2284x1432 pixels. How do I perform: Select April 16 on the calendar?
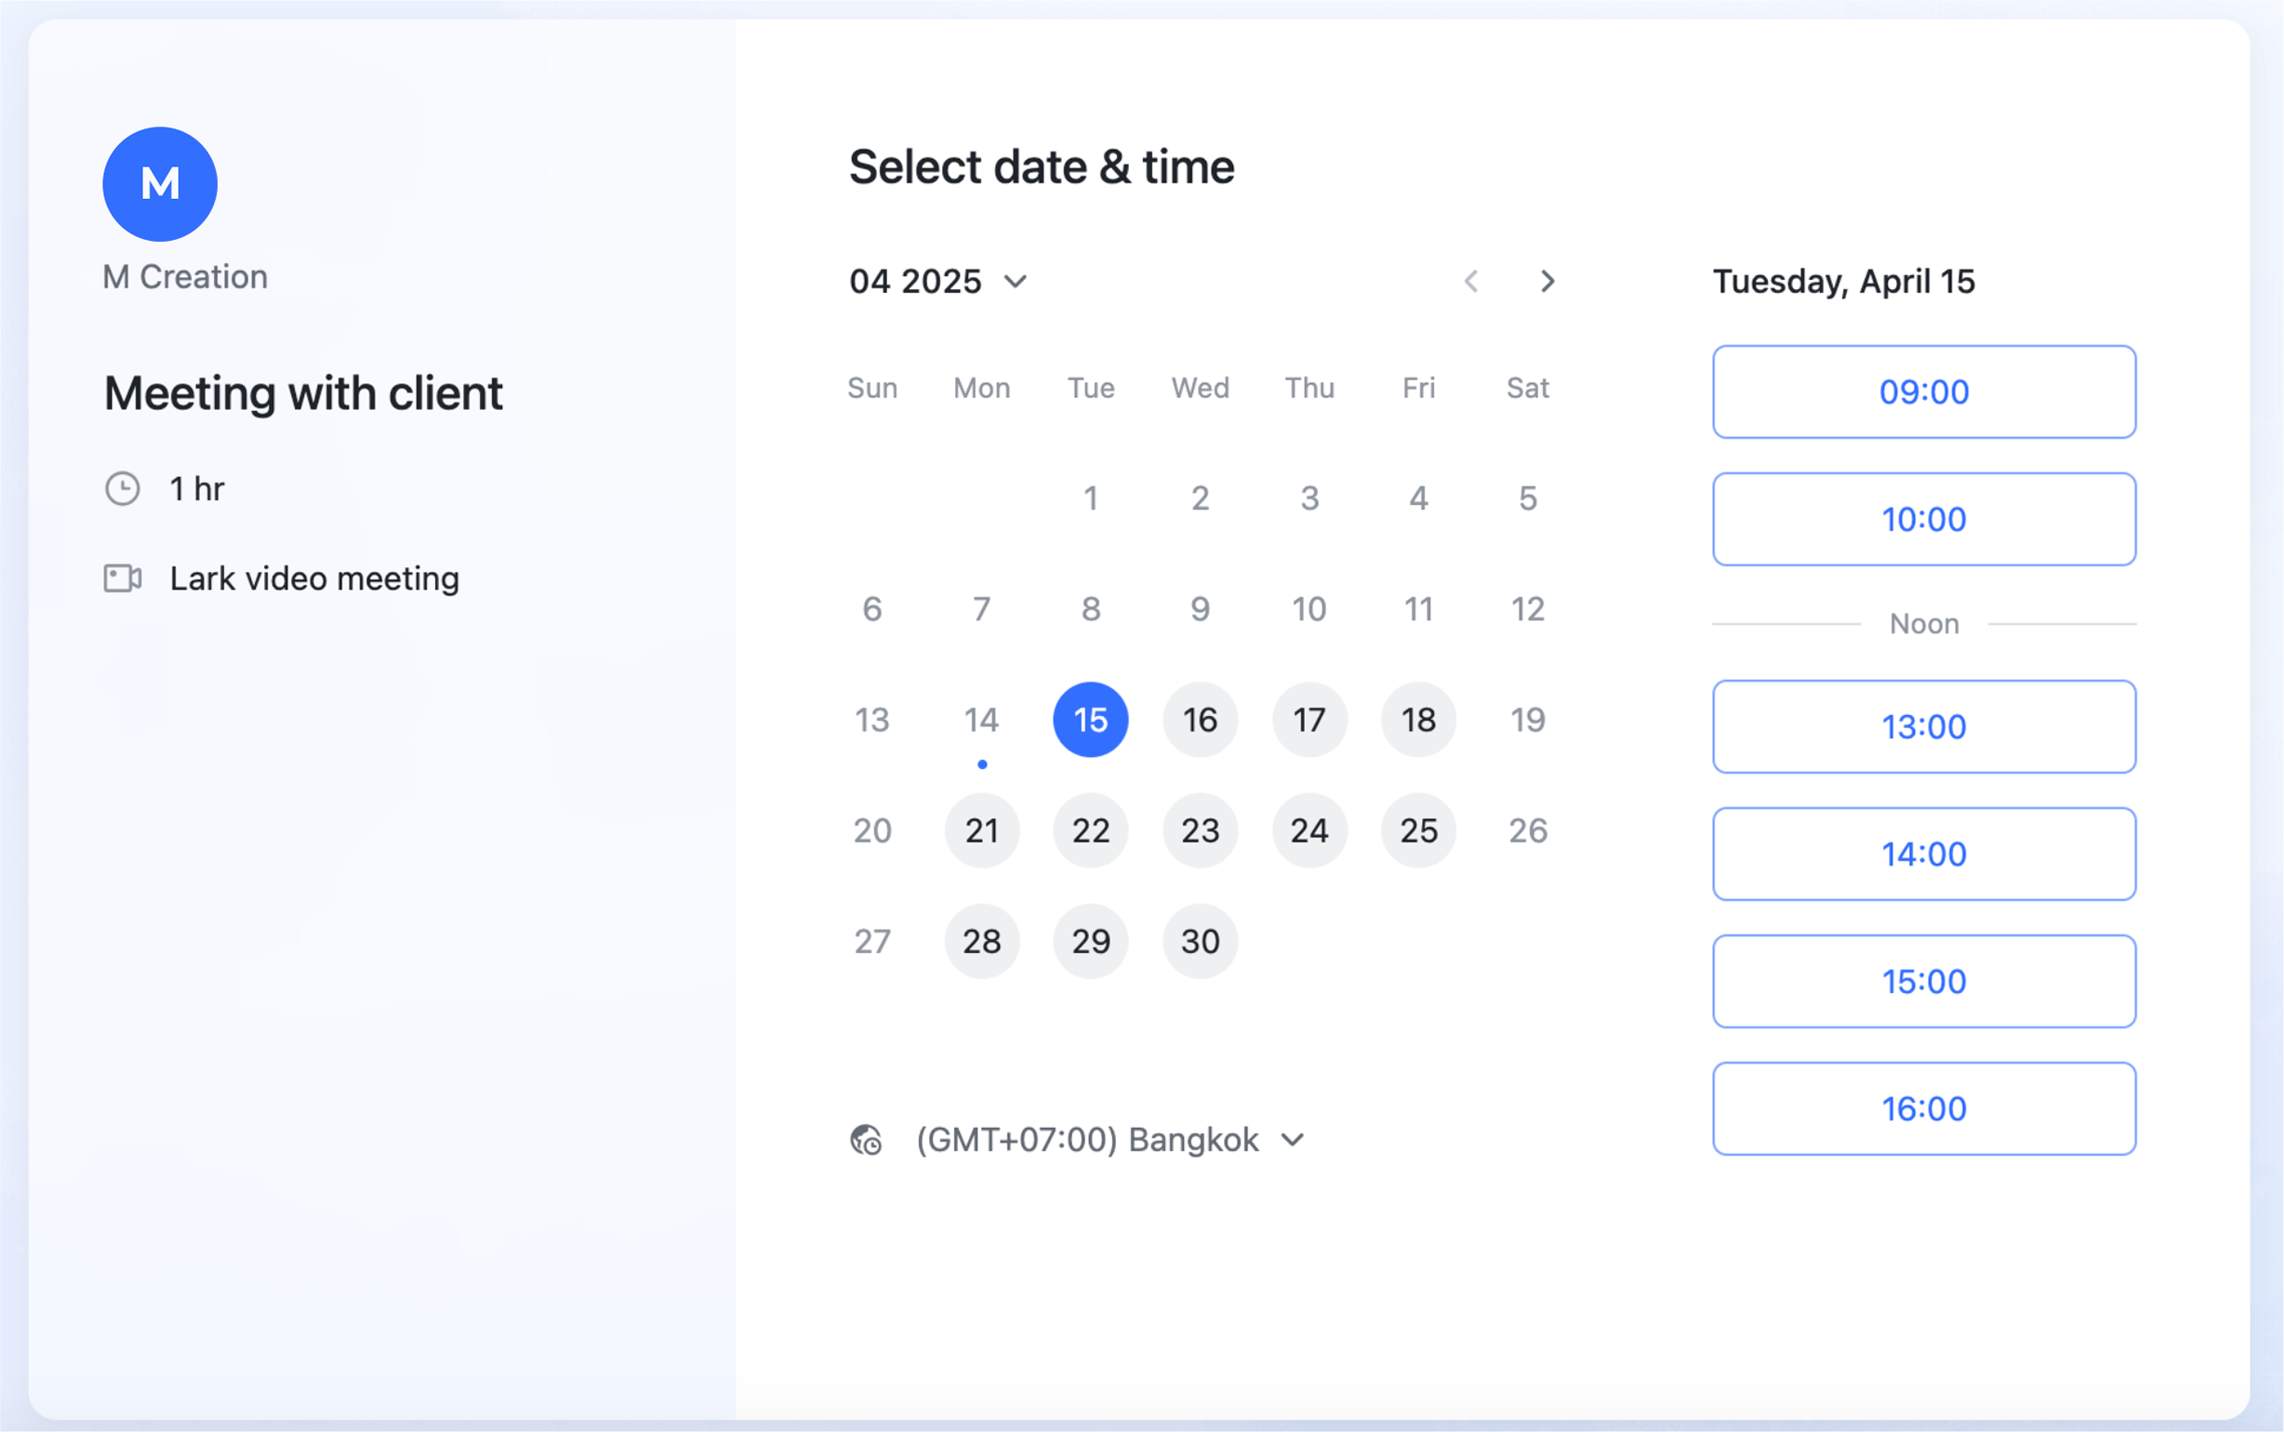1200,720
